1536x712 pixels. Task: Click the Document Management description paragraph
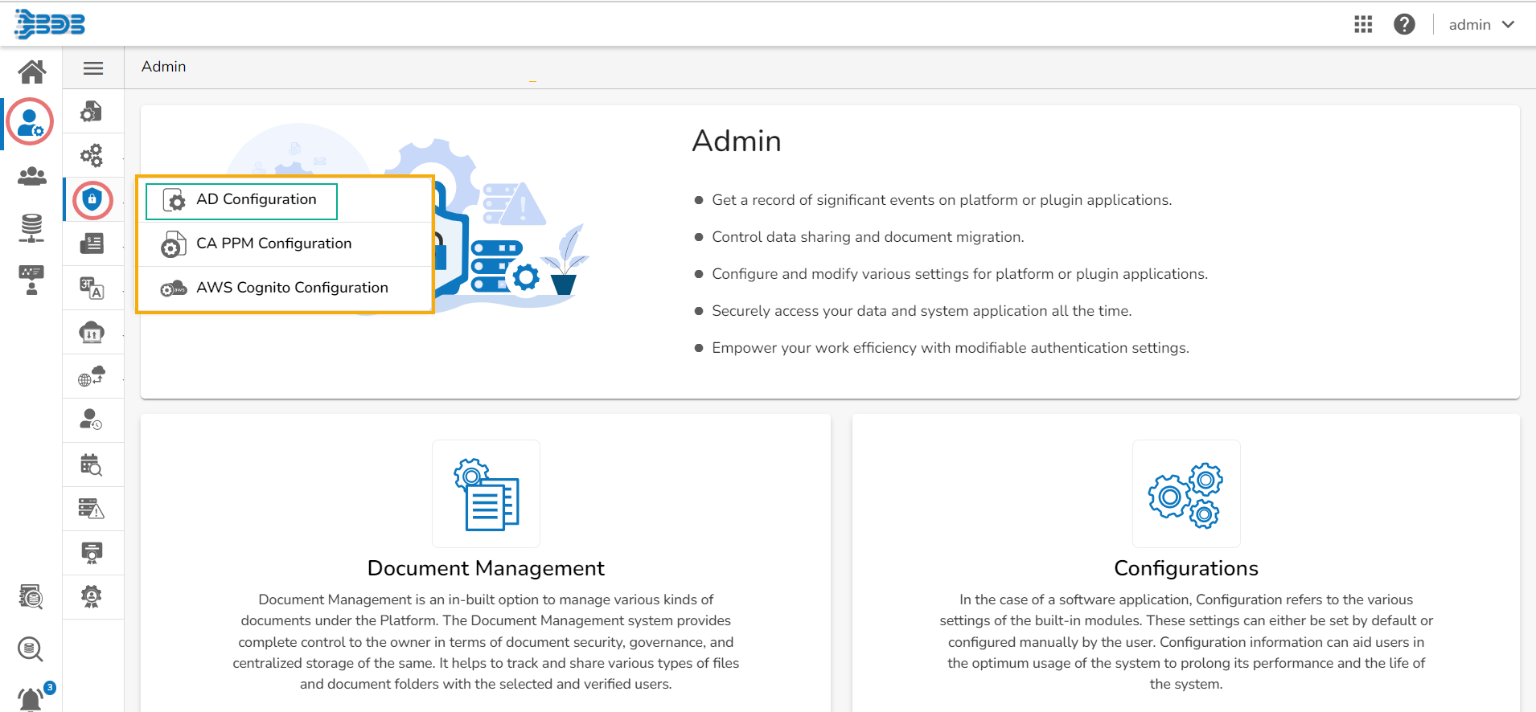click(x=486, y=641)
